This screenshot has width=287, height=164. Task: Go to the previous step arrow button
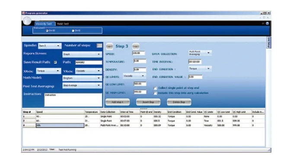coord(109,46)
